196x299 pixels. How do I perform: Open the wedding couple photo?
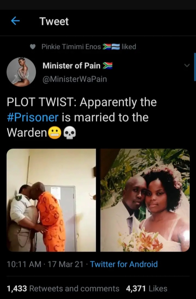[145, 200]
